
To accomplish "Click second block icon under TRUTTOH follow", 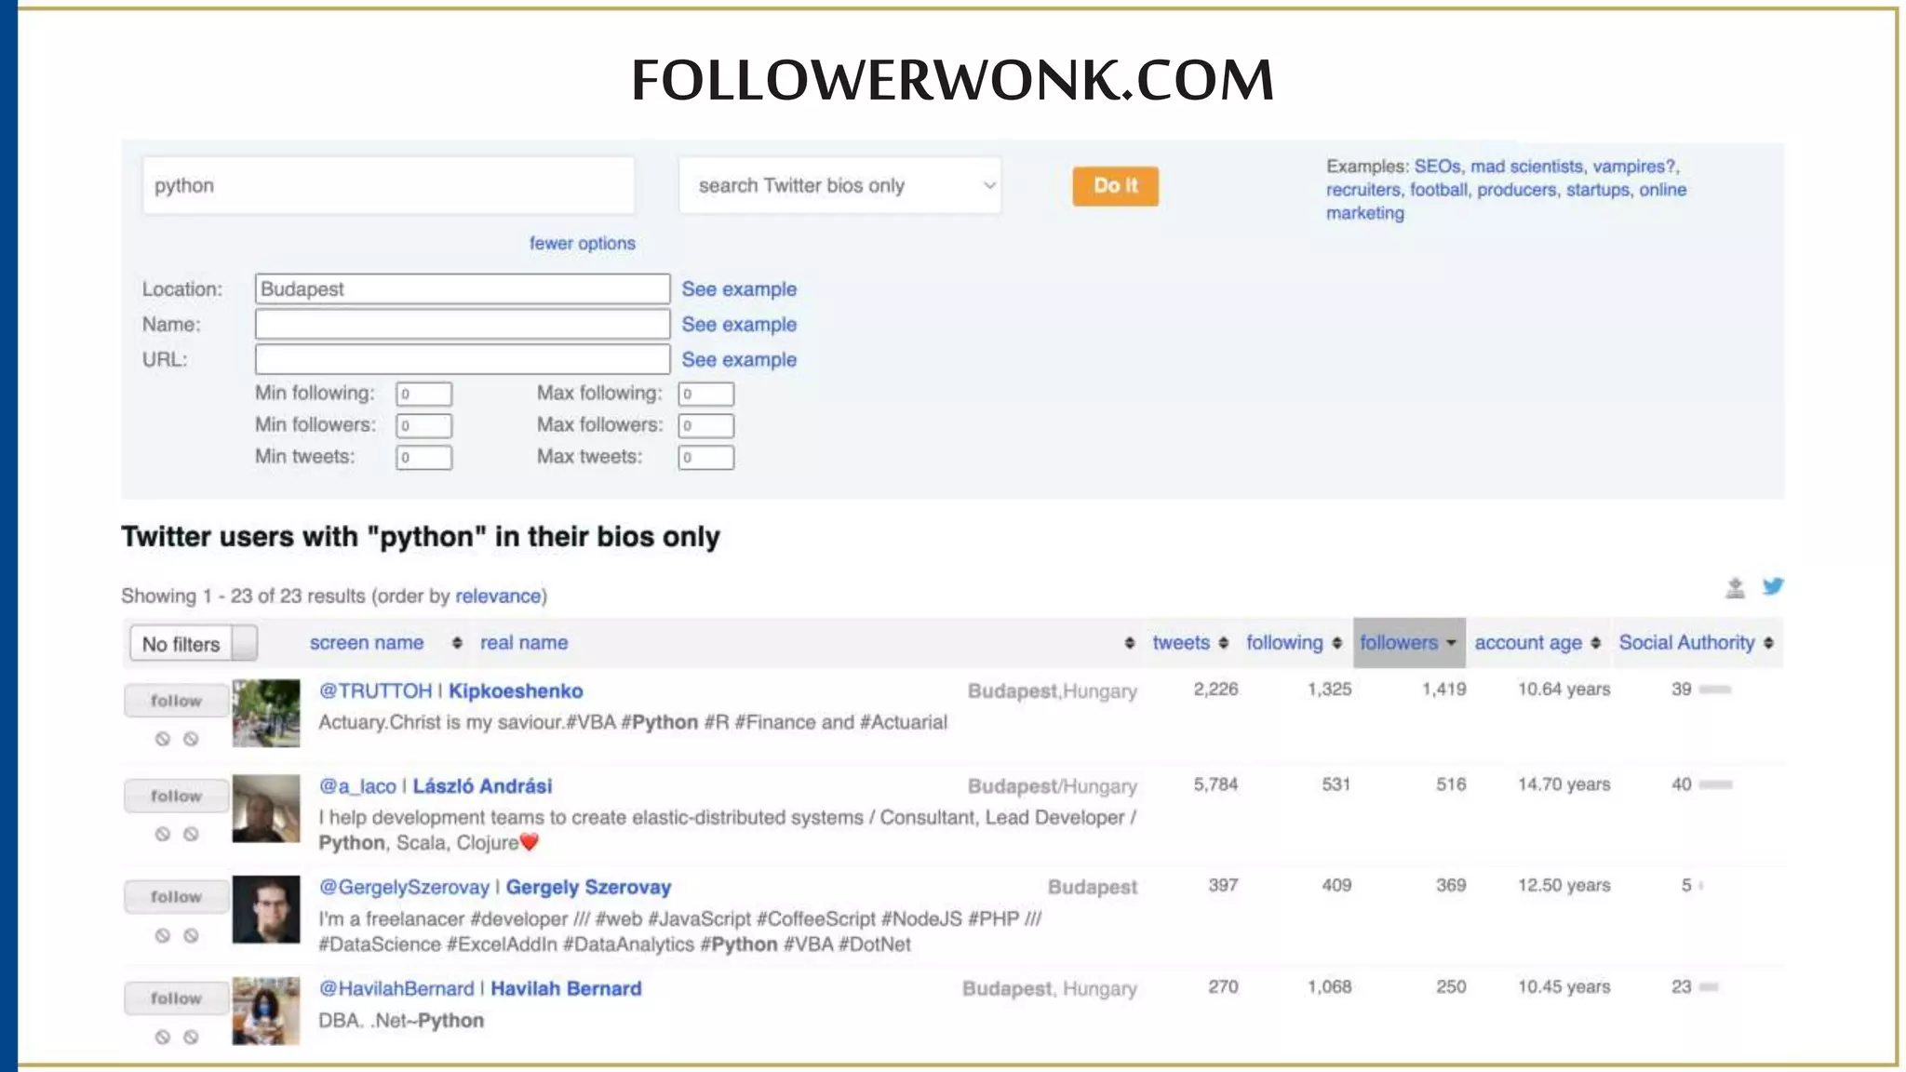I will click(191, 739).
